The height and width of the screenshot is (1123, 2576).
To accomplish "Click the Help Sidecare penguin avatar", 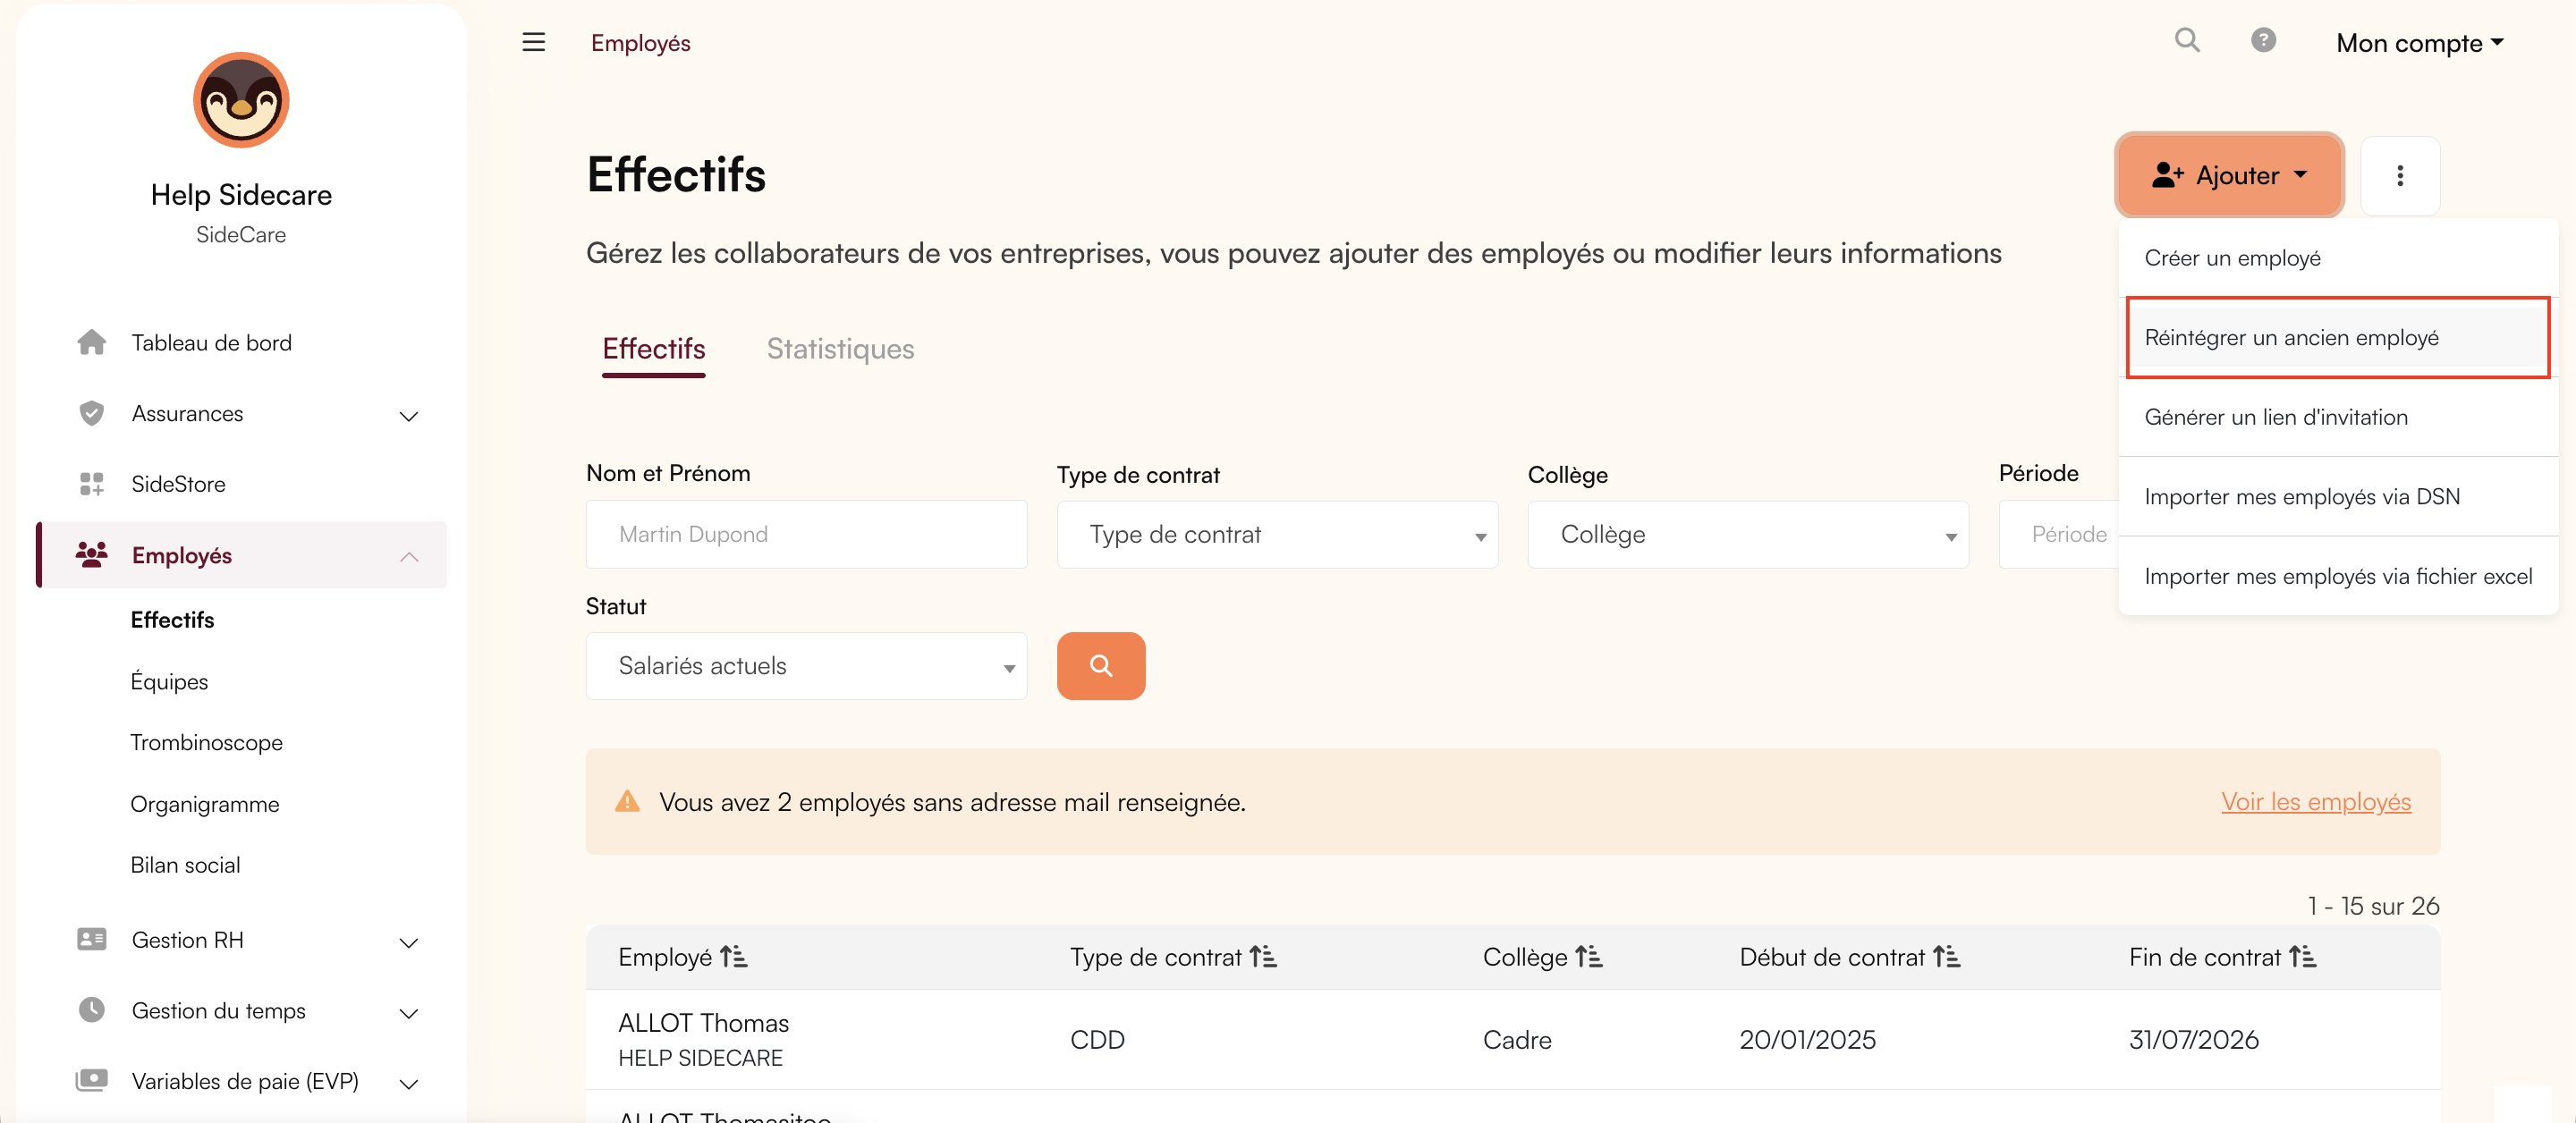I will pos(241,100).
